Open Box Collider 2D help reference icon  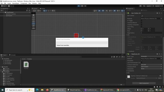click(x=157, y=13)
